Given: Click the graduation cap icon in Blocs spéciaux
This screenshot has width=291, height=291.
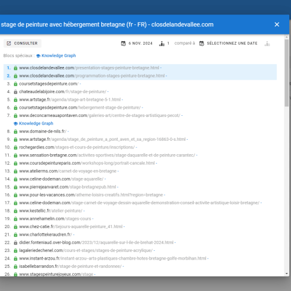Looking at the screenshot, I should pyautogui.click(x=38, y=56).
